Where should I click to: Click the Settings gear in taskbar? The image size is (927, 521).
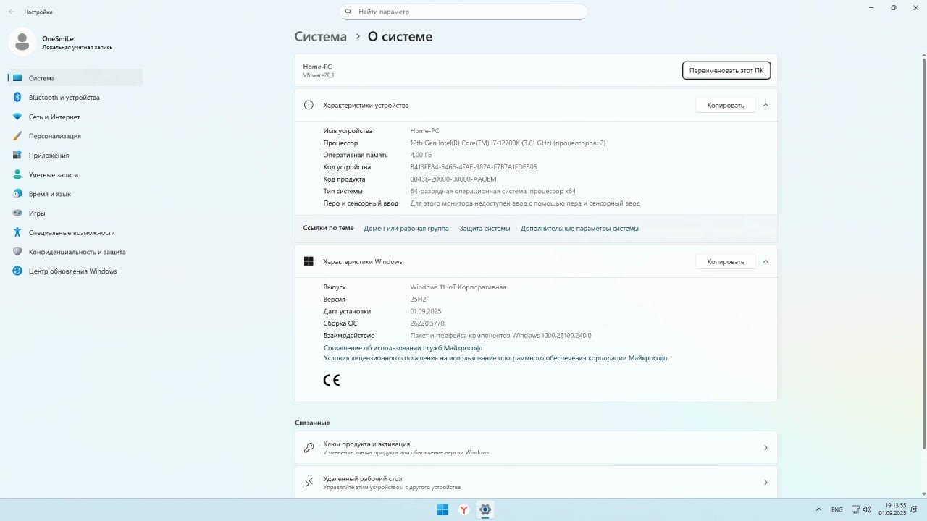click(x=485, y=509)
